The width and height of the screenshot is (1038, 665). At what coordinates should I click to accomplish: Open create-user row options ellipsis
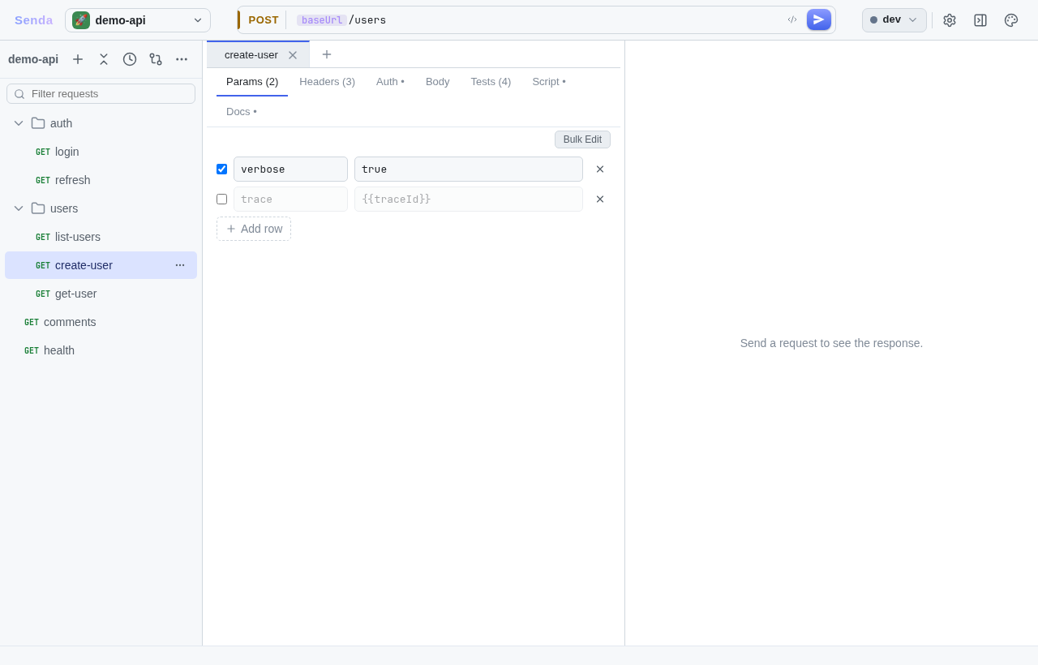pos(180,265)
